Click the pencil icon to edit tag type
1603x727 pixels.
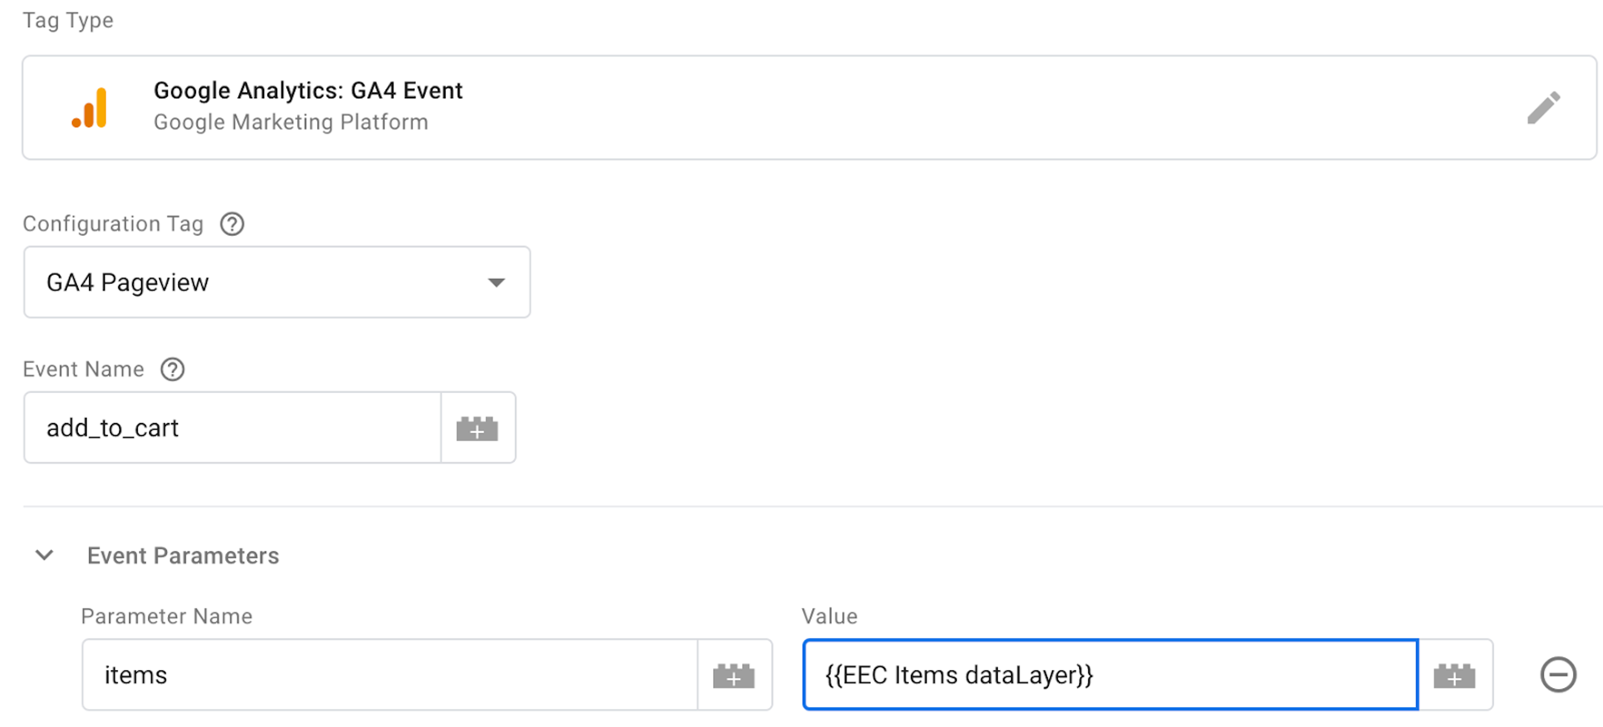(1544, 108)
